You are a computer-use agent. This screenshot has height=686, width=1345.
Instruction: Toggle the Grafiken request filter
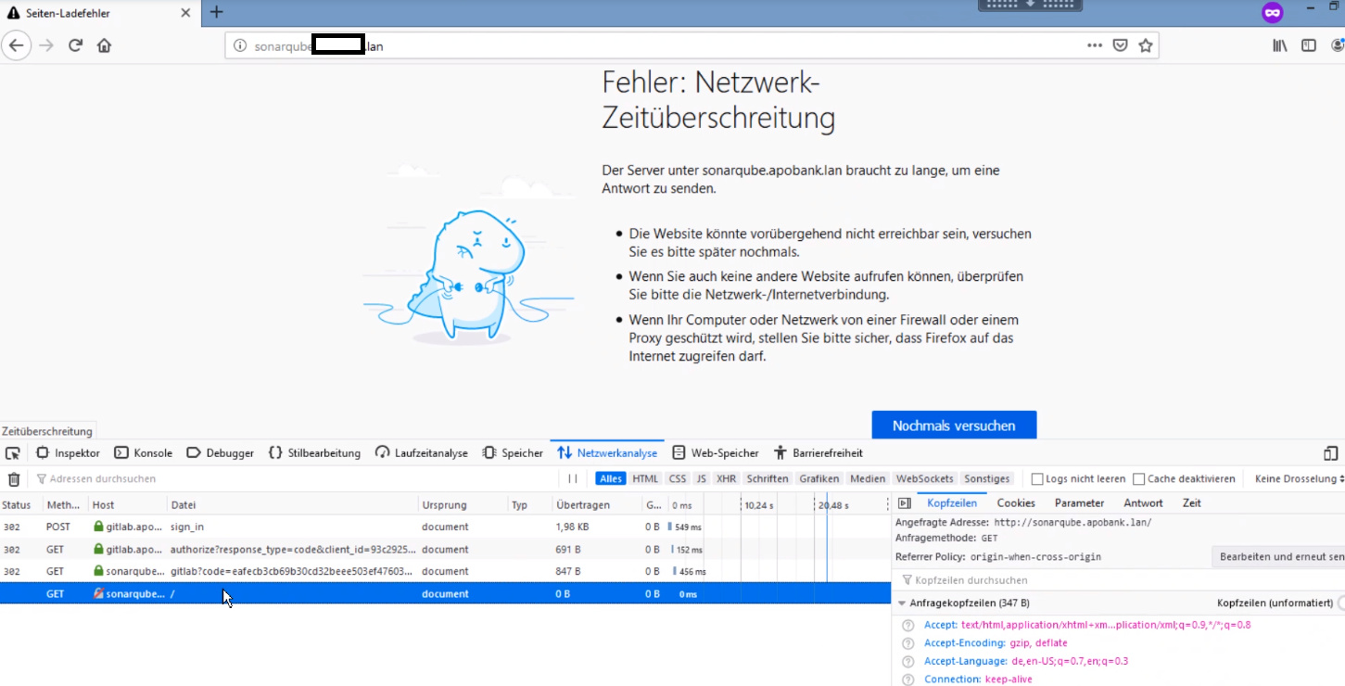click(x=819, y=479)
